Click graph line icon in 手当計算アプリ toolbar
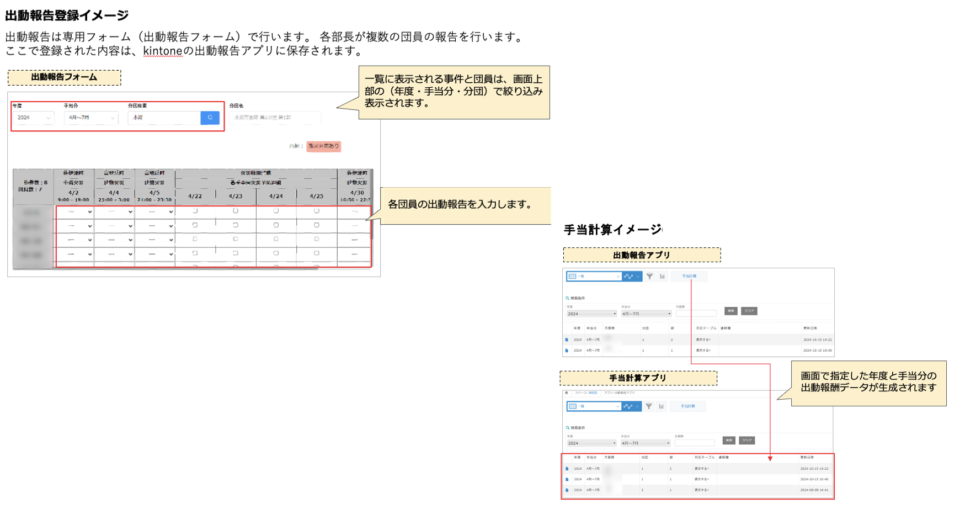The image size is (960, 509). coord(628,406)
